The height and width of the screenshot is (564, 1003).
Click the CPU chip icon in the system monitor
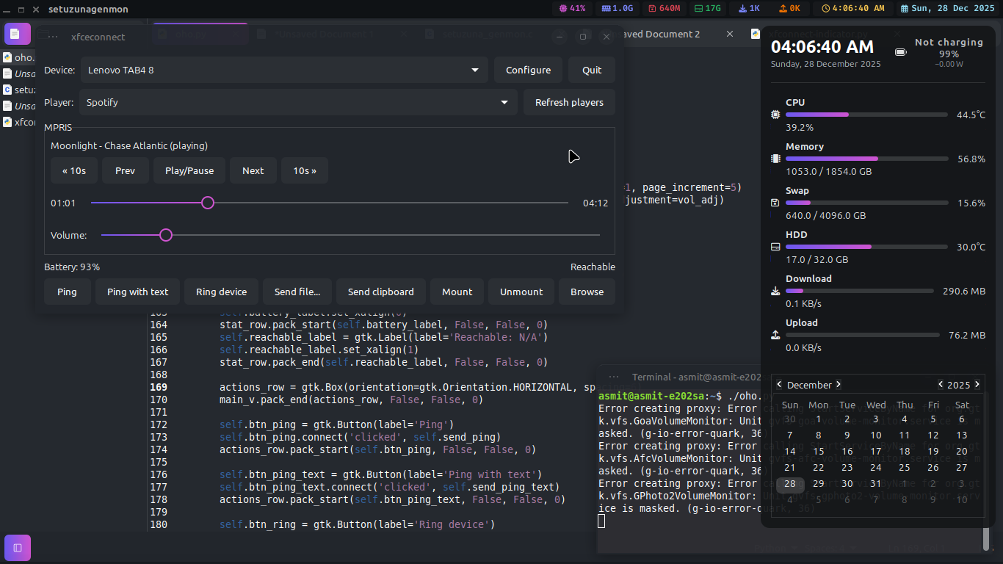point(775,115)
